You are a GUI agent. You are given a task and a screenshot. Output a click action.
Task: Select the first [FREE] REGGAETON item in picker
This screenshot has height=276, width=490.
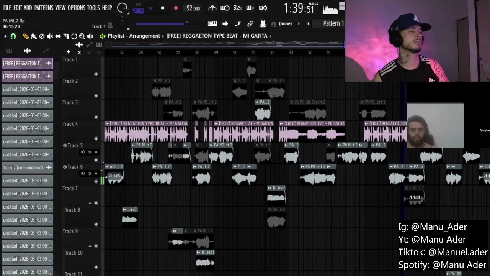(27, 63)
